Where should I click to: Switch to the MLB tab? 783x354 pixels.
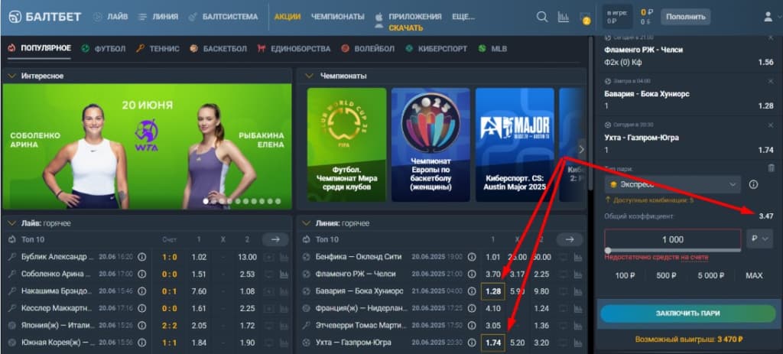click(x=492, y=48)
